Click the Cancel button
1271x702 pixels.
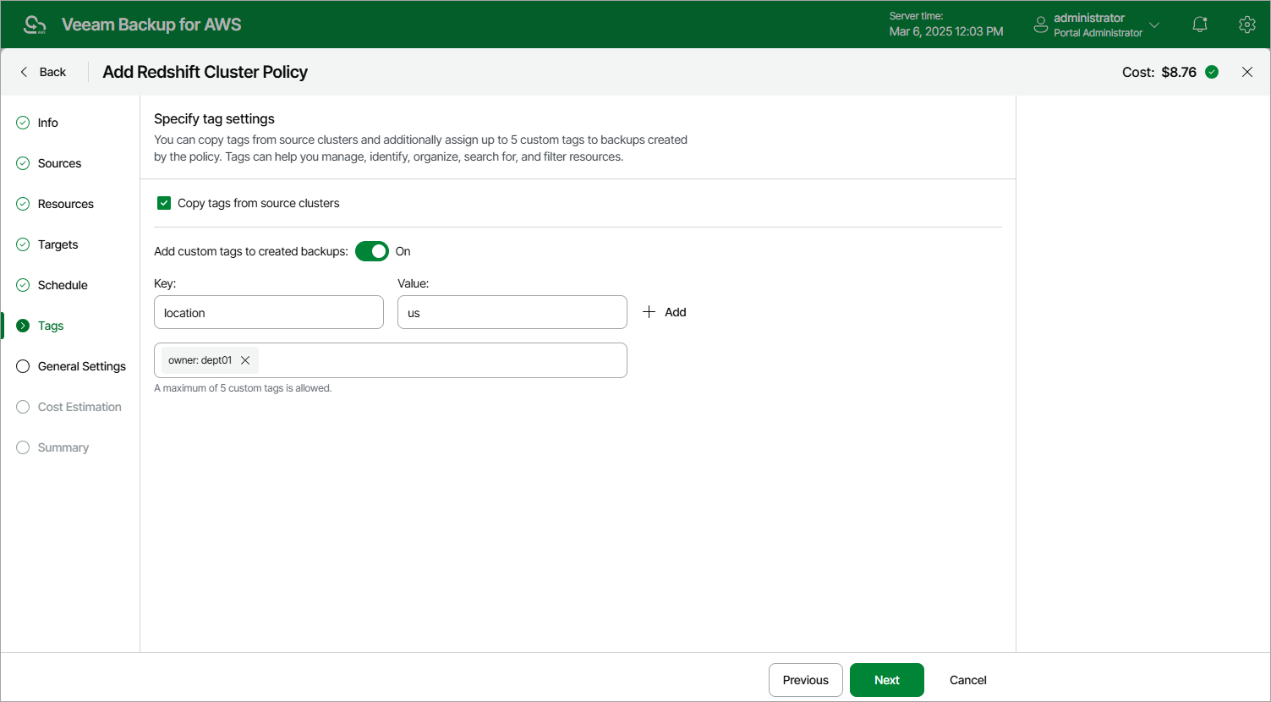click(x=967, y=679)
